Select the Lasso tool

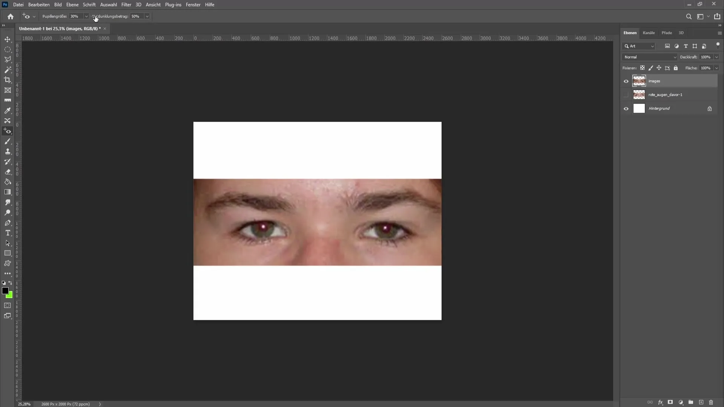pos(8,59)
